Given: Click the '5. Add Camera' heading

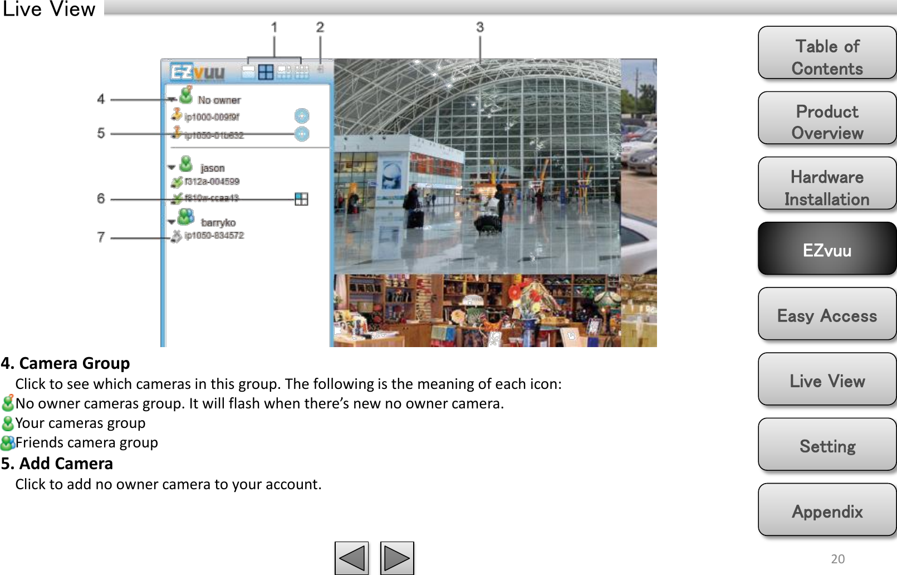Looking at the screenshot, I should pos(57,464).
